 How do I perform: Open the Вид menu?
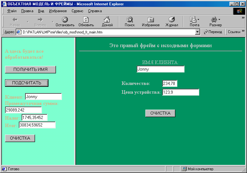click(x=41, y=11)
